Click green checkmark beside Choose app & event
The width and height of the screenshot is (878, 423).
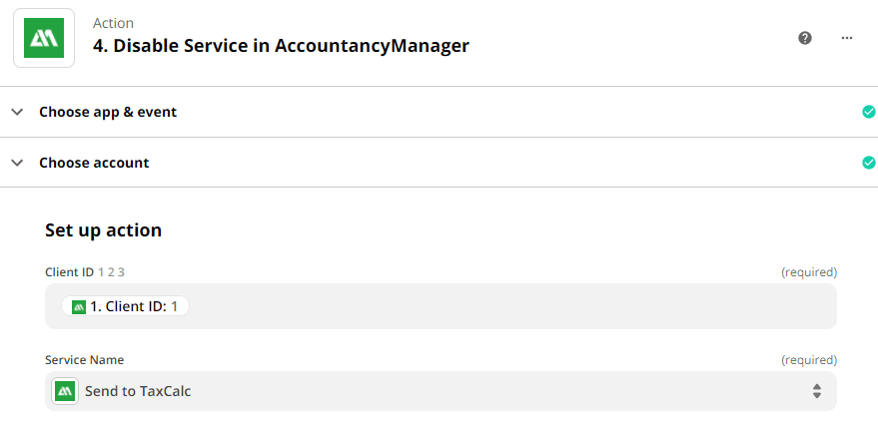click(x=868, y=112)
